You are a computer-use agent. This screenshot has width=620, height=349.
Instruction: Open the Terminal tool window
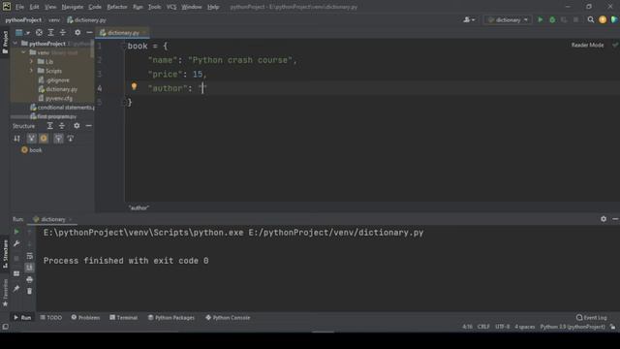(123, 317)
